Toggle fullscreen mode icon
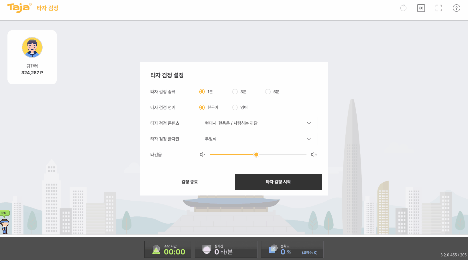The width and height of the screenshot is (468, 260). [439, 8]
